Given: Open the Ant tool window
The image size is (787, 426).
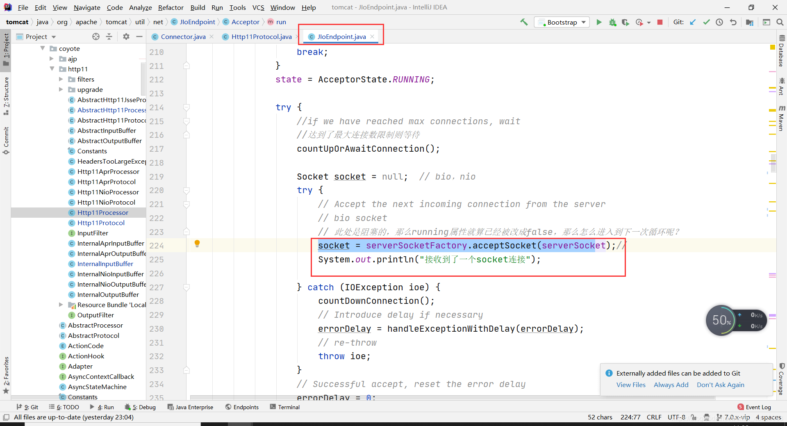Looking at the screenshot, I should (781, 86).
